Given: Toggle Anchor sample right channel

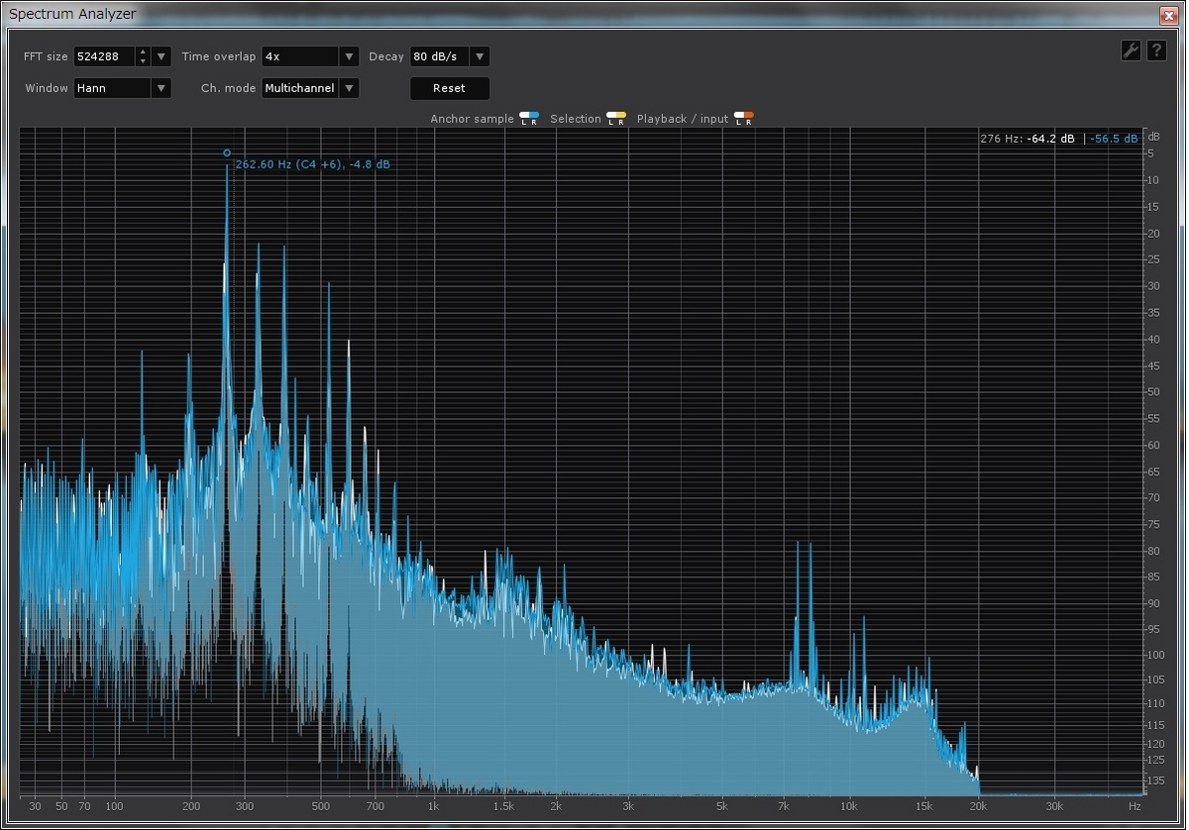Looking at the screenshot, I should pyautogui.click(x=534, y=119).
